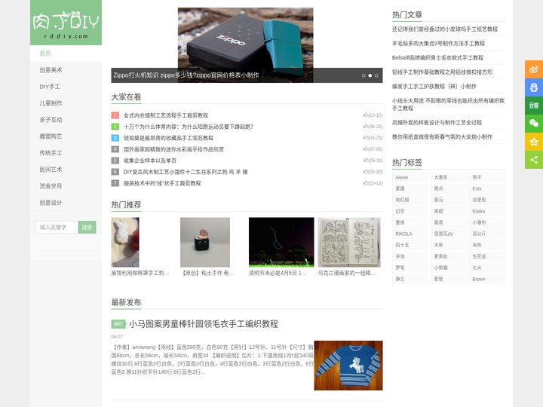Open the DIY手工 menu item
The width and height of the screenshot is (543, 407).
(x=66, y=87)
